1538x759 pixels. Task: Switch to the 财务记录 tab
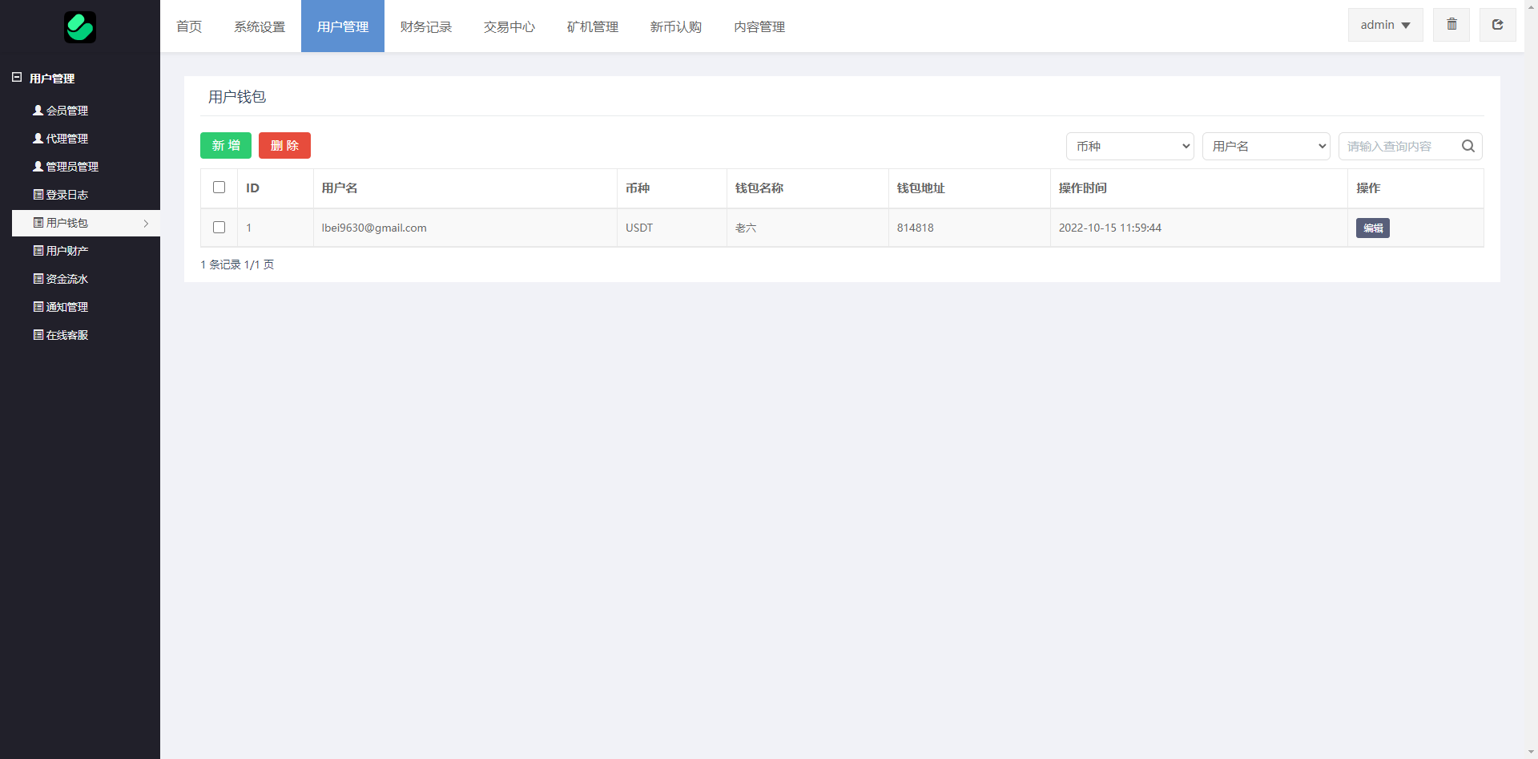click(425, 26)
